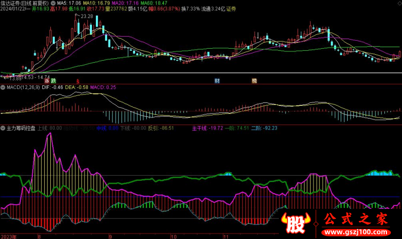The image size is (402, 239).
Task: Click the blue 财 event marker
Action: [x=217, y=80]
